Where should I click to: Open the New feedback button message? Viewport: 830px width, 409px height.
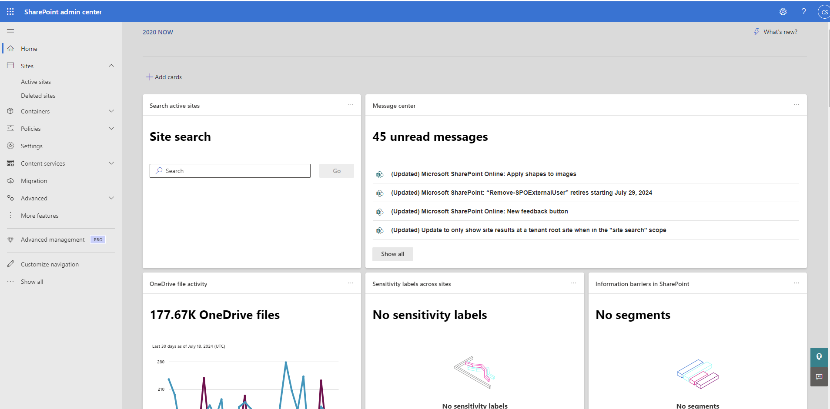(479, 211)
